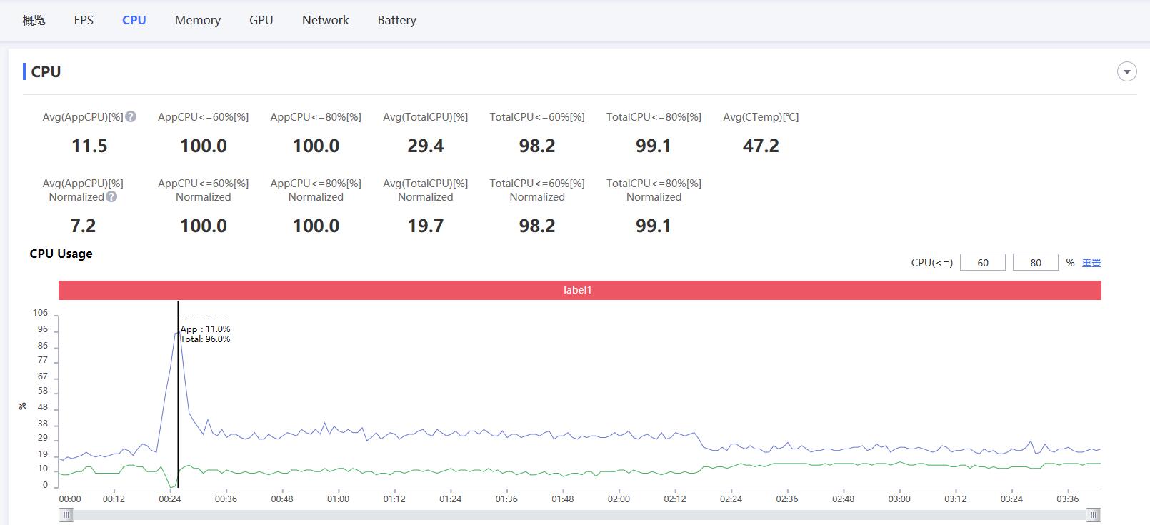Focus the CPU threshold field showing 60
This screenshot has height=525, width=1150.
982,263
